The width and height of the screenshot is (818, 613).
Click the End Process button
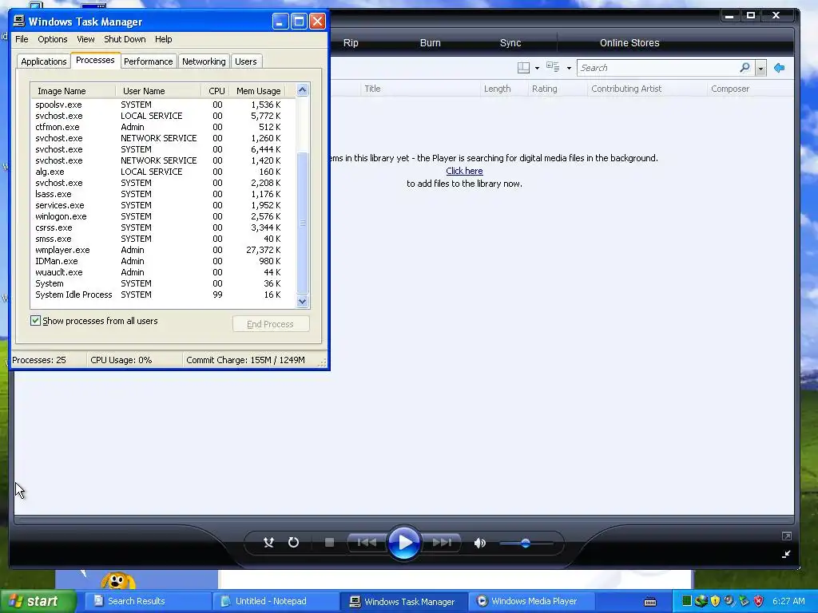click(x=270, y=324)
